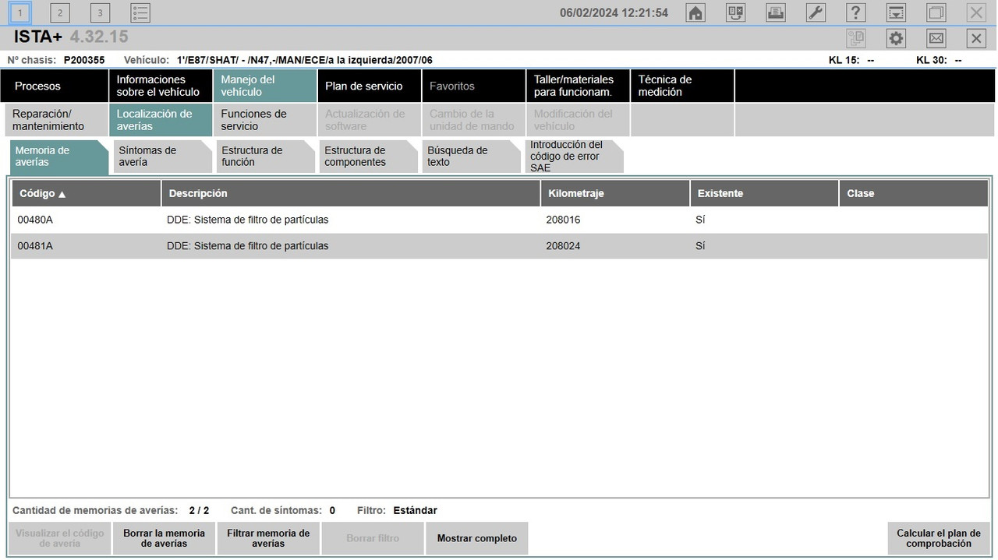Open the settings gear icon
Screen dimensions: 998x560
(897, 38)
